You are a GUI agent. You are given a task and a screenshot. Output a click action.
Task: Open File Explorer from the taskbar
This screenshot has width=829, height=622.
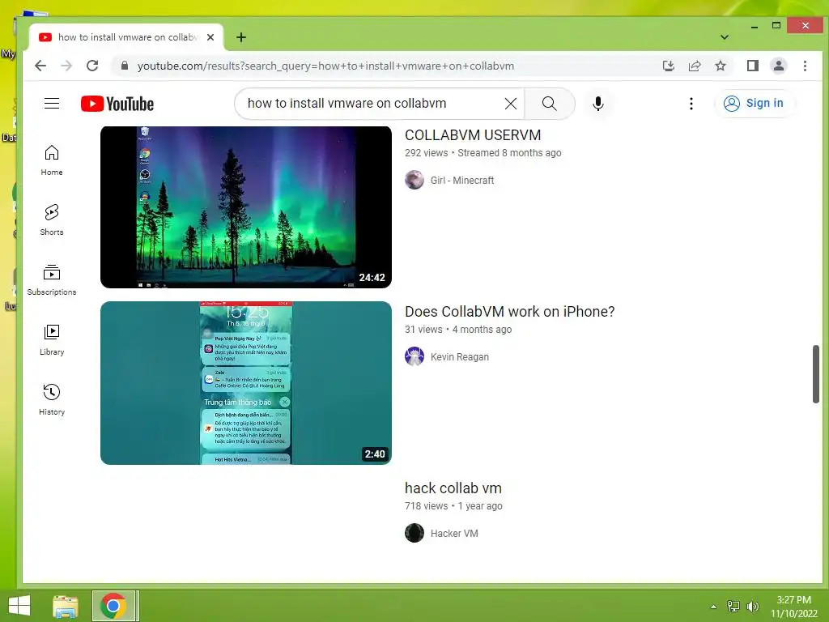coord(66,606)
